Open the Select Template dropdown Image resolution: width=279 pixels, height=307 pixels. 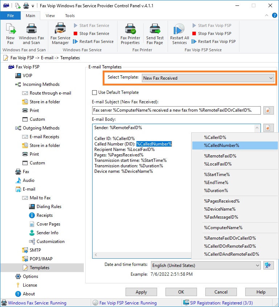[x=208, y=78]
